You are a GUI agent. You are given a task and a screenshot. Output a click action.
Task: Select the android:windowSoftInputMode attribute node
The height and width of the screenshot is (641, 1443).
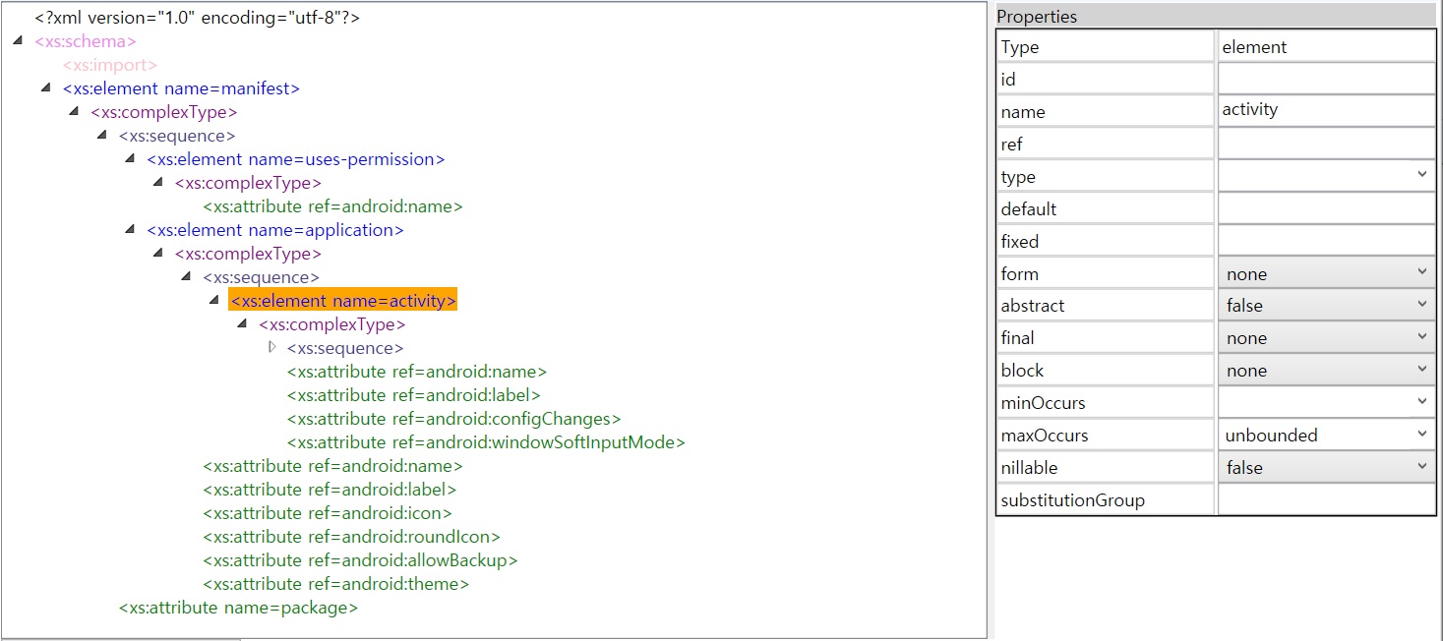pos(486,442)
